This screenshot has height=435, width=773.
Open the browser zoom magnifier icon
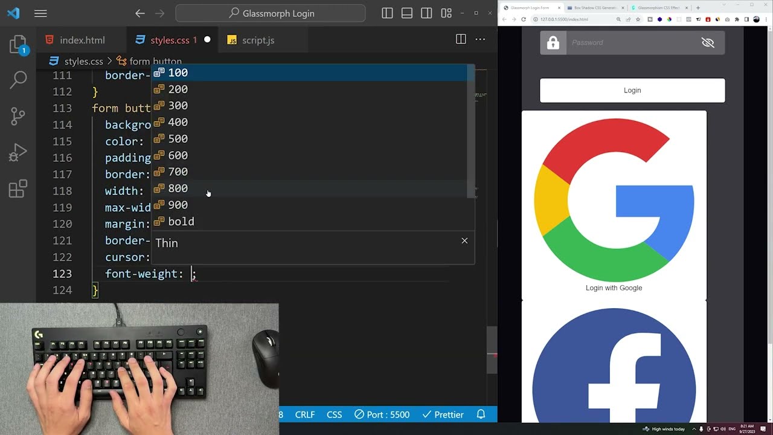point(618,19)
